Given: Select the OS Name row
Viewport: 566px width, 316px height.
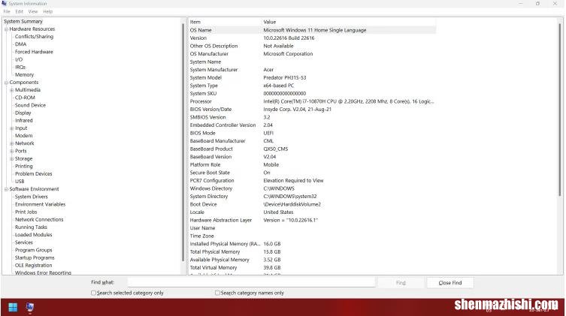Looking at the screenshot, I should point(312,30).
